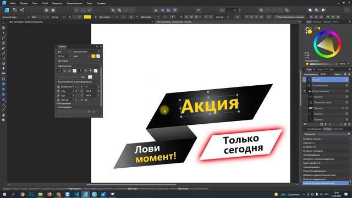Toggle Italic in the context toolbar
Screen dimensions: 352x198
click(x=75, y=17)
